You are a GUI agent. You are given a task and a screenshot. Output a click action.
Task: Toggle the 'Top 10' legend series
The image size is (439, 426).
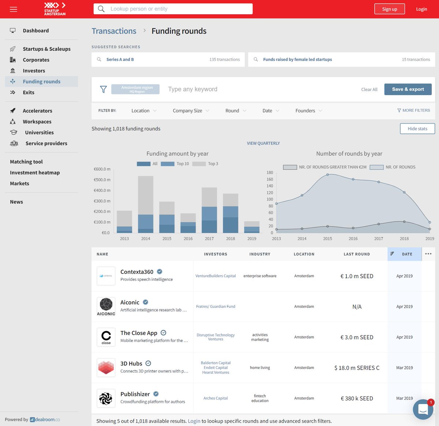point(175,164)
